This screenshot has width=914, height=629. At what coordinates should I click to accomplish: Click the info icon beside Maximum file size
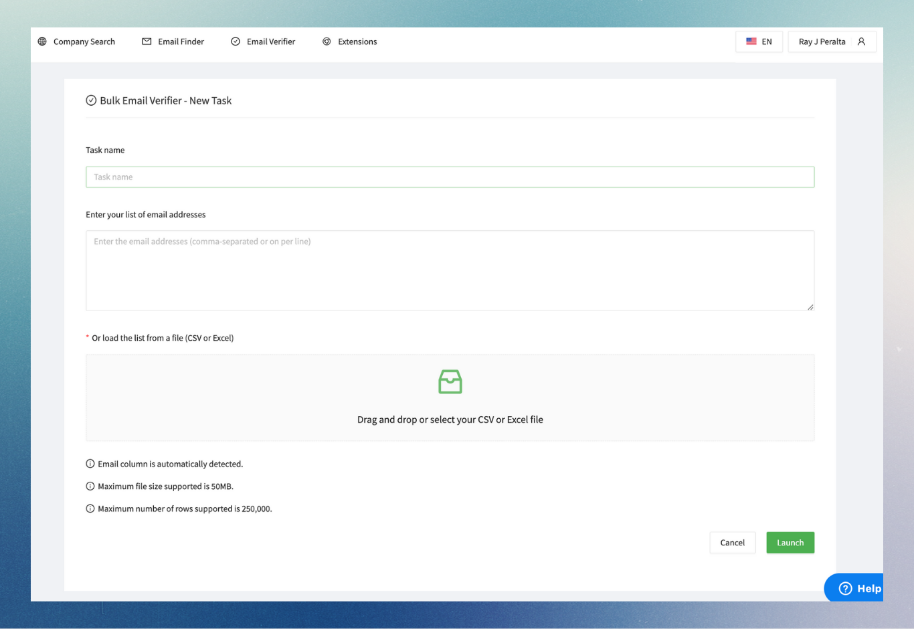pos(90,486)
